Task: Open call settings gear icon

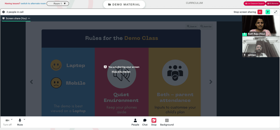Action: [3, 12]
